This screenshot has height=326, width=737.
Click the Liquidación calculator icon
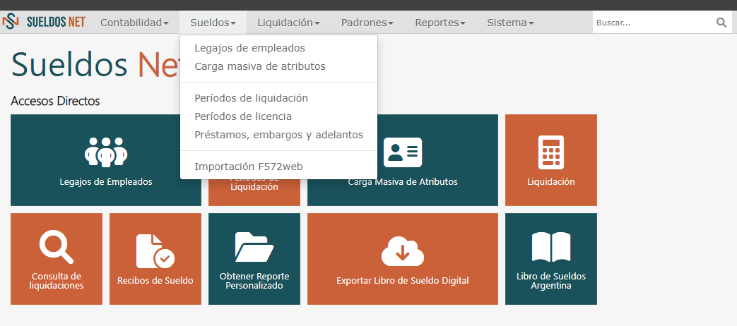551,152
